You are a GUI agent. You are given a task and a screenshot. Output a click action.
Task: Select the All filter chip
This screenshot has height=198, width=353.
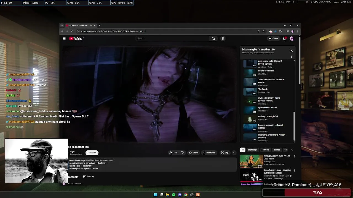pyautogui.click(x=243, y=150)
